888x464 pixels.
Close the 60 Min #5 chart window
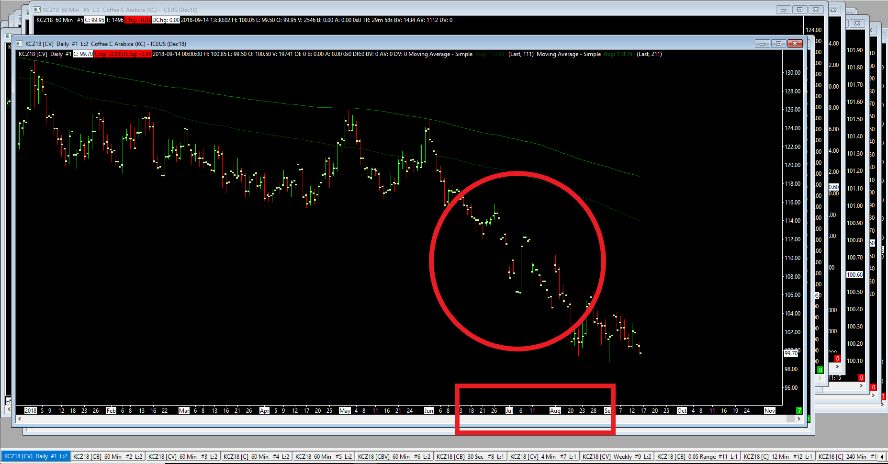[816, 10]
